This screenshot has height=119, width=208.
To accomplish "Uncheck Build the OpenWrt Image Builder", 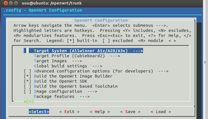I will 27,76.
